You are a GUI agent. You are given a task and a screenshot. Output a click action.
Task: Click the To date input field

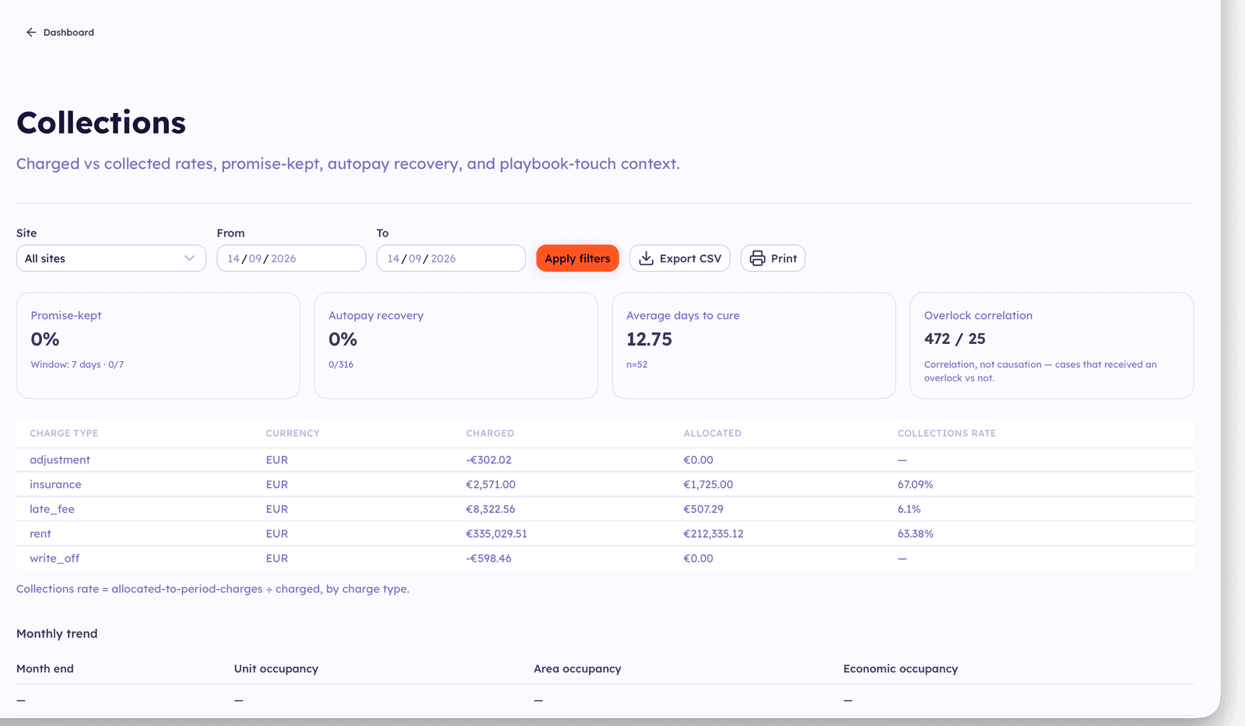click(451, 258)
